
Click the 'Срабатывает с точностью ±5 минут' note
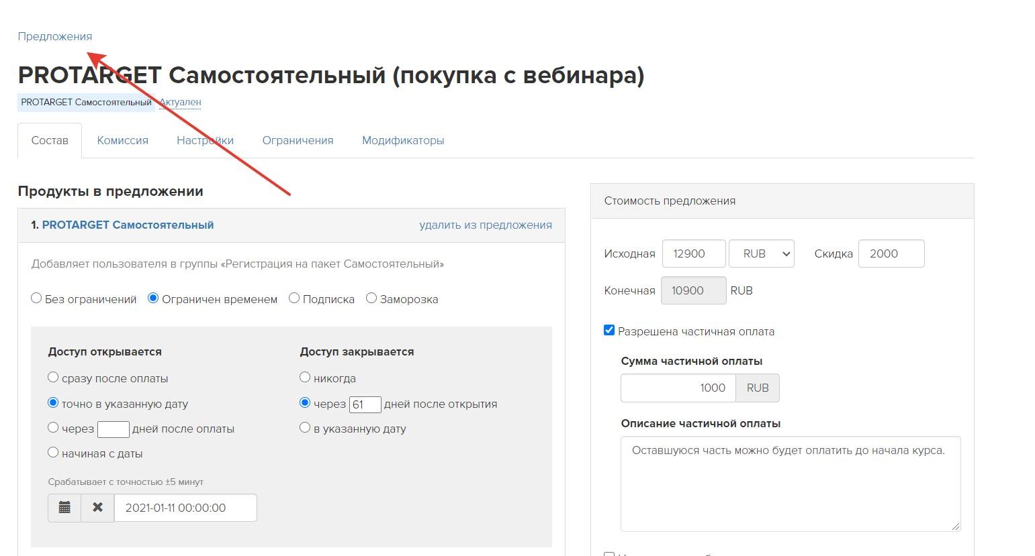(x=126, y=482)
